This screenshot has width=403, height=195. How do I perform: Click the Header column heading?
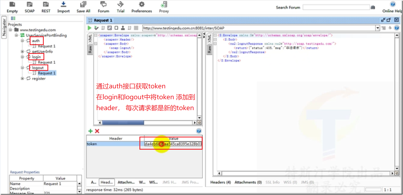click(116, 138)
